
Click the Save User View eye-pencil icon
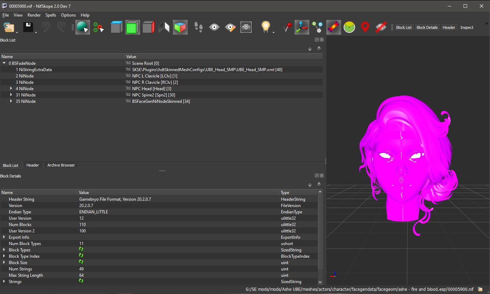click(x=230, y=27)
